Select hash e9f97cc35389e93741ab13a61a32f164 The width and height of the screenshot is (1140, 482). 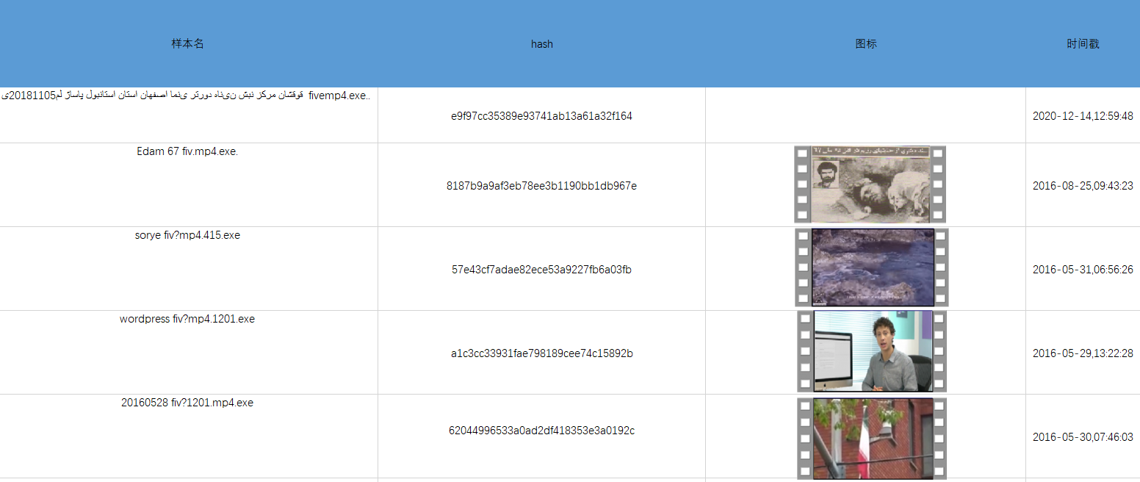[542, 116]
